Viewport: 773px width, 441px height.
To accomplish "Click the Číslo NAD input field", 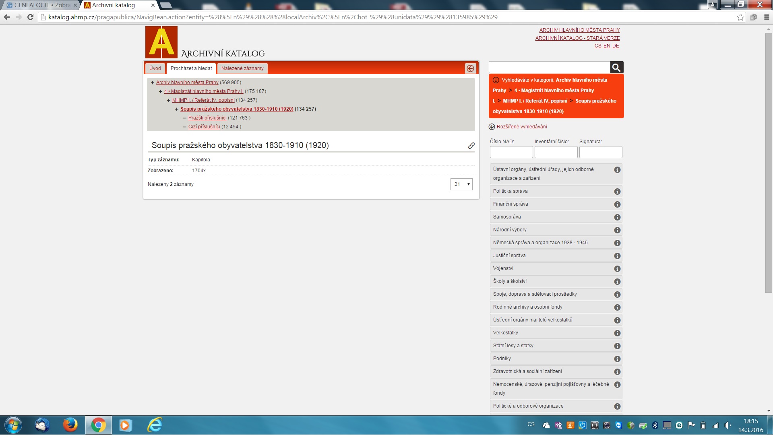I will (x=511, y=152).
